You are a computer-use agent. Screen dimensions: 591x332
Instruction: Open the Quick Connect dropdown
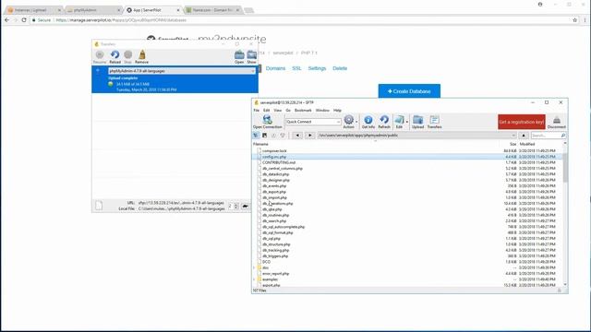point(338,122)
